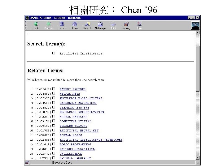Check the box for Neural Nets
223x167 pixels.
pyautogui.click(x=54, y=93)
